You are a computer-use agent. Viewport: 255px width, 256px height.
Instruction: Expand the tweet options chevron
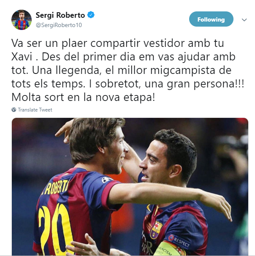coord(244,20)
